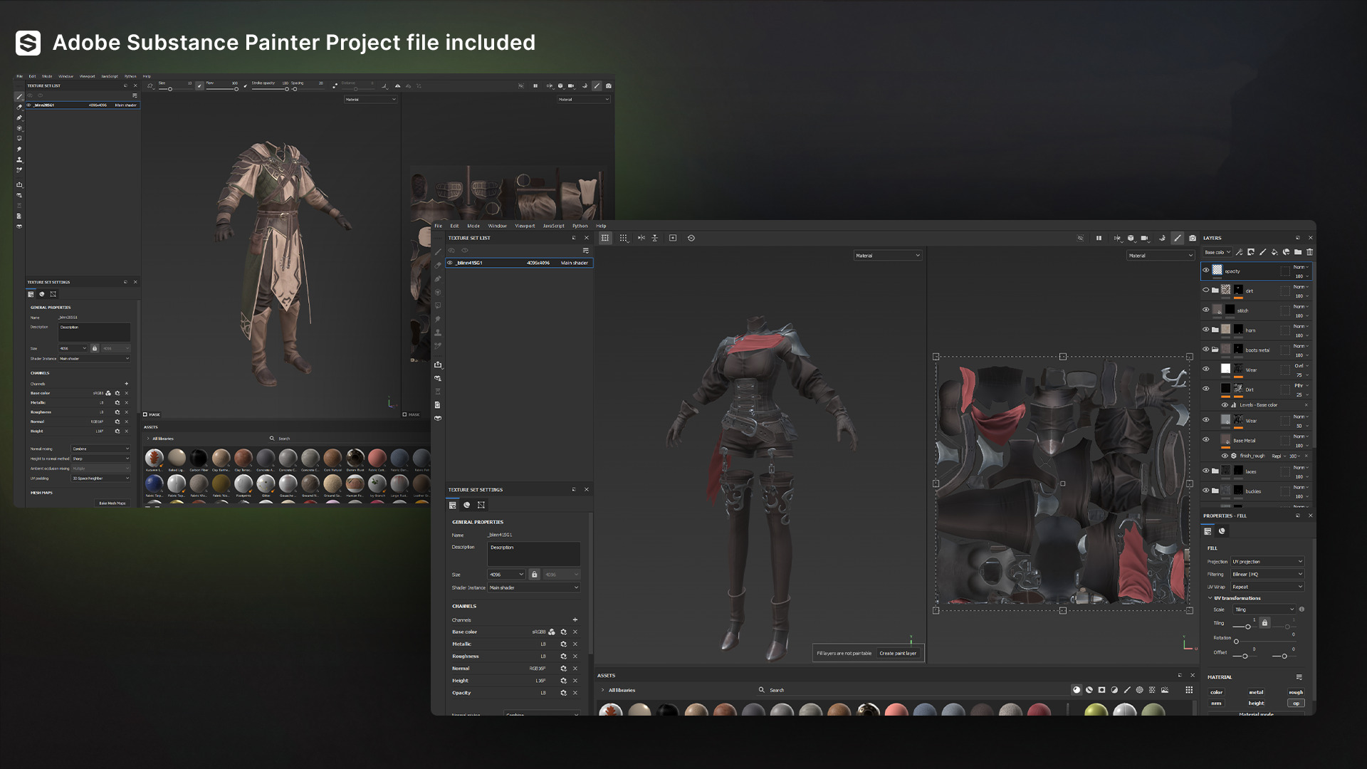Adjust first Offset slider in Properties
The height and width of the screenshot is (769, 1367).
click(1245, 656)
